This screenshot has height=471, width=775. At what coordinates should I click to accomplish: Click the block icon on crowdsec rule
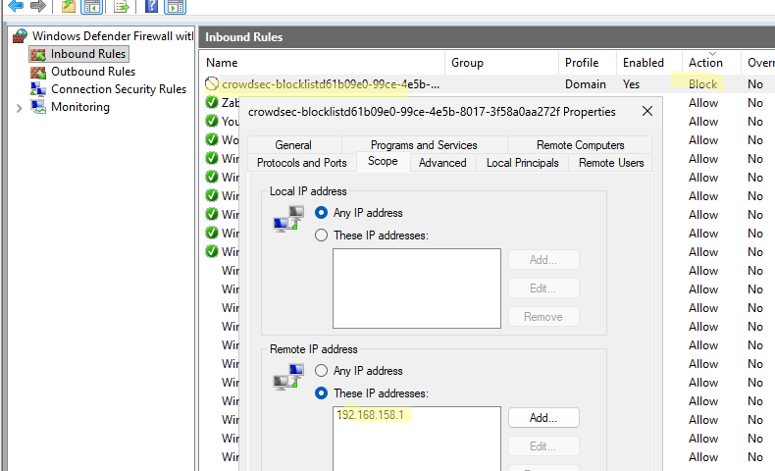[x=212, y=84]
